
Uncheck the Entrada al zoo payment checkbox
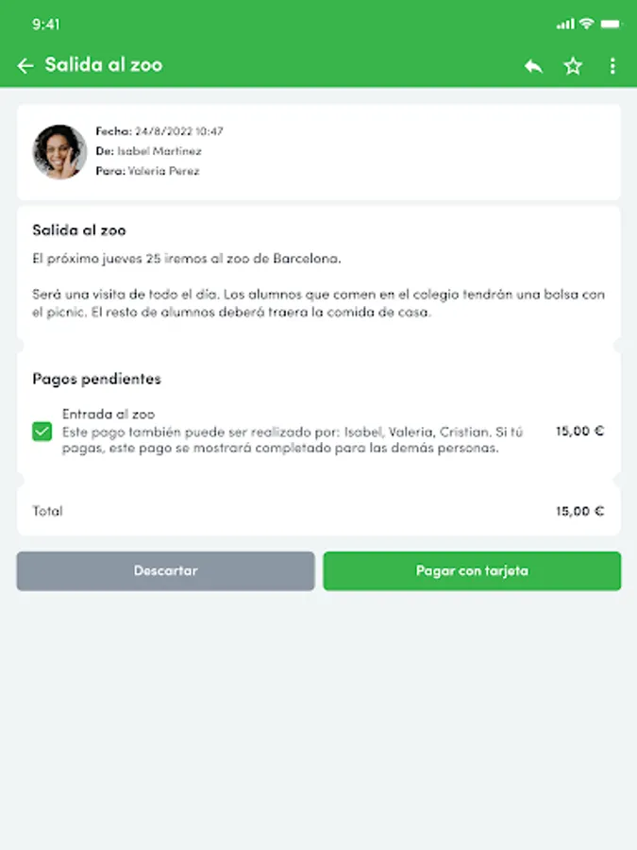pyautogui.click(x=42, y=432)
